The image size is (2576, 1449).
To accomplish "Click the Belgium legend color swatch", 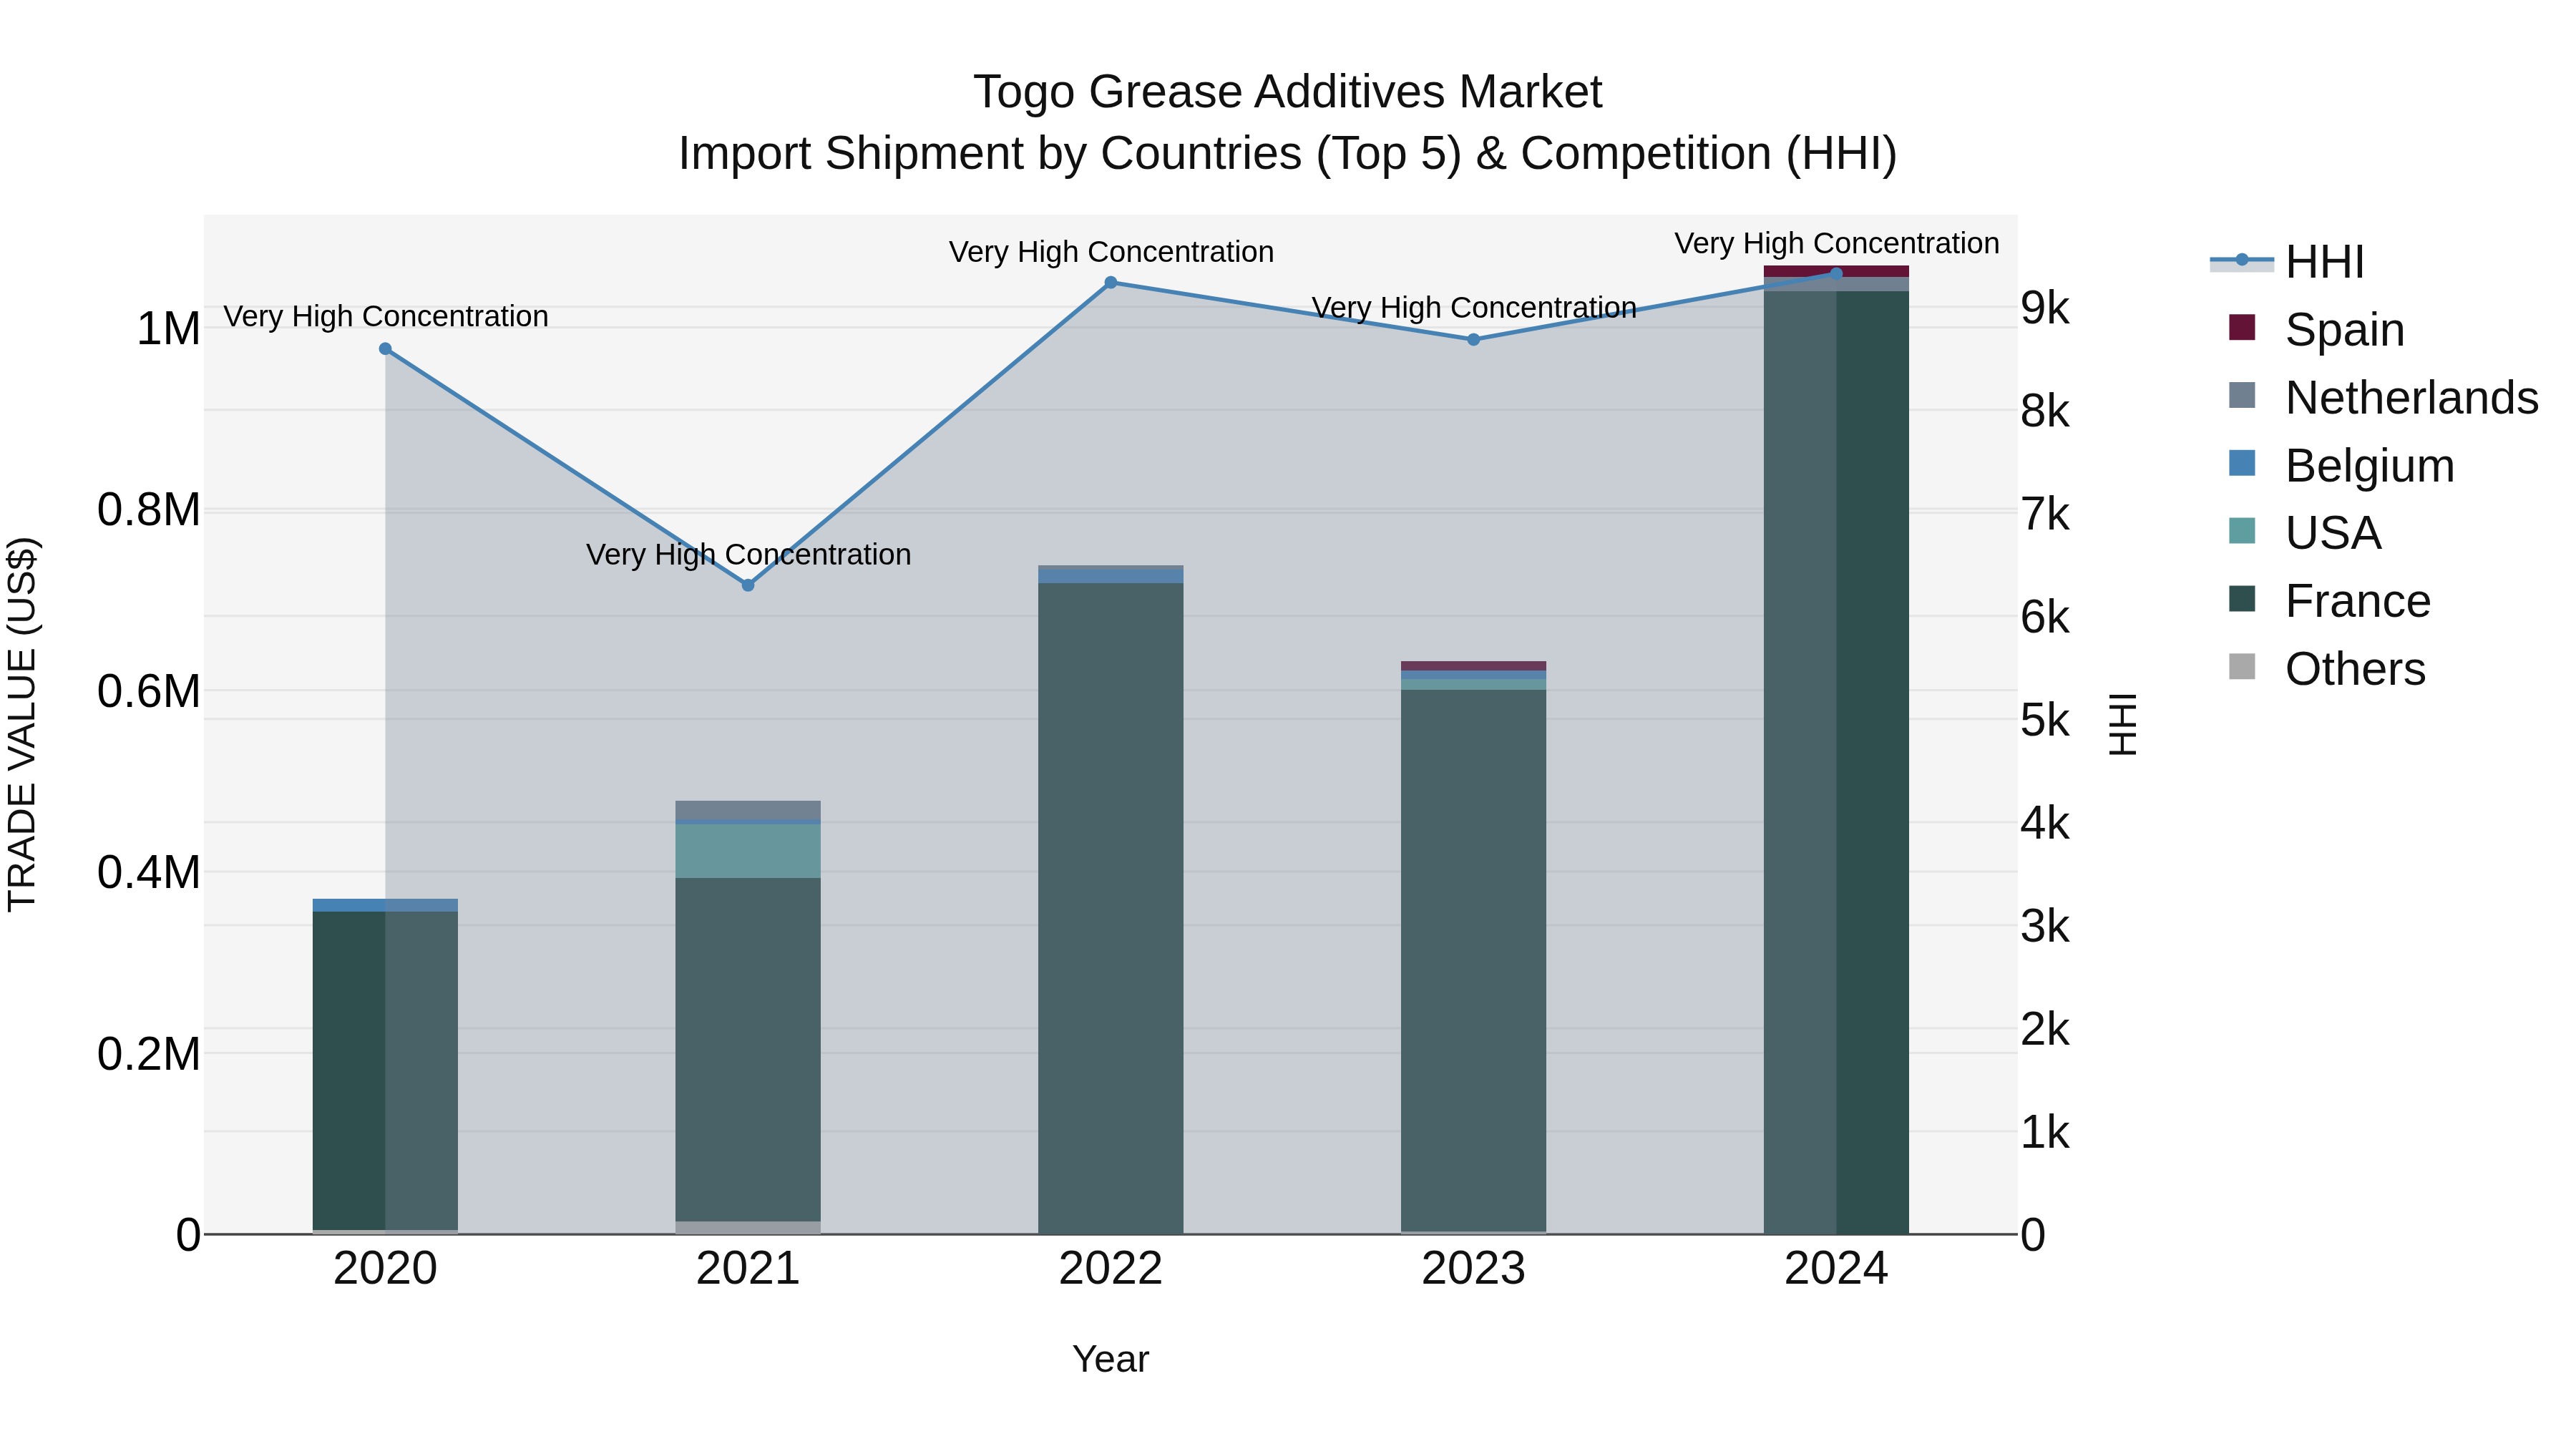I will tap(2242, 463).
